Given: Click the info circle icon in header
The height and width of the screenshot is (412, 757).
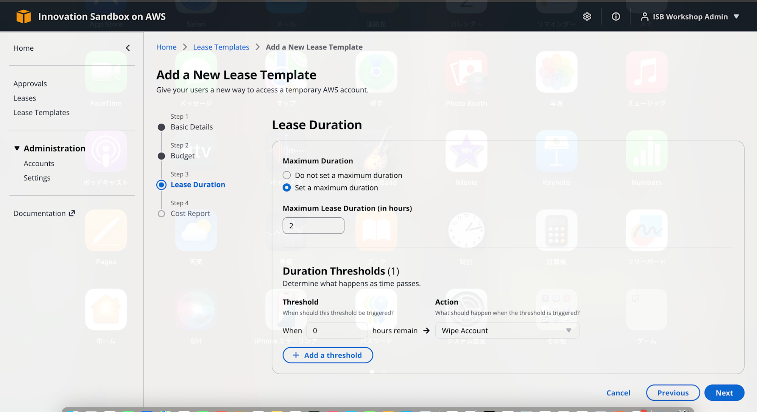Looking at the screenshot, I should pos(616,16).
